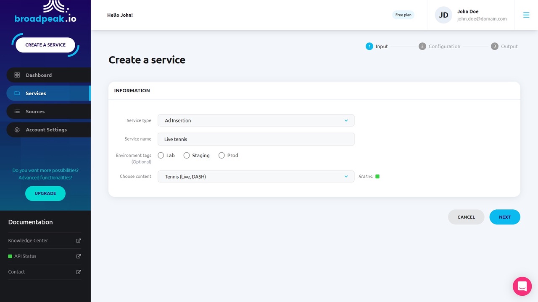Select the Staging environment tag
Viewport: 538px width, 302px height.
187,156
